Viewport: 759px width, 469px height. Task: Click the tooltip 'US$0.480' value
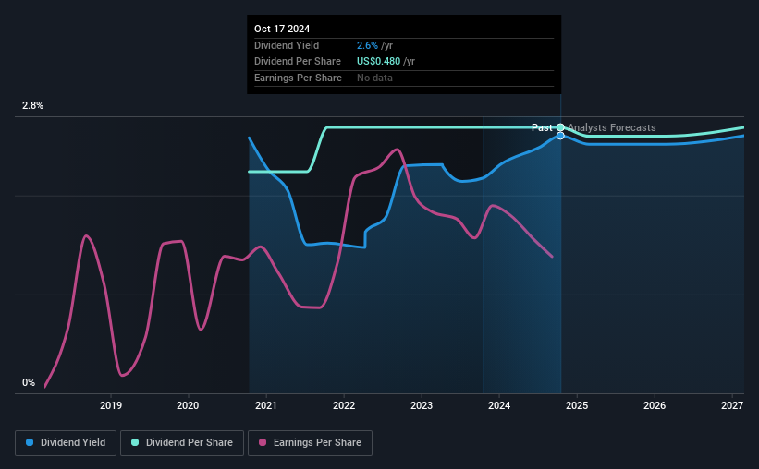tap(378, 62)
